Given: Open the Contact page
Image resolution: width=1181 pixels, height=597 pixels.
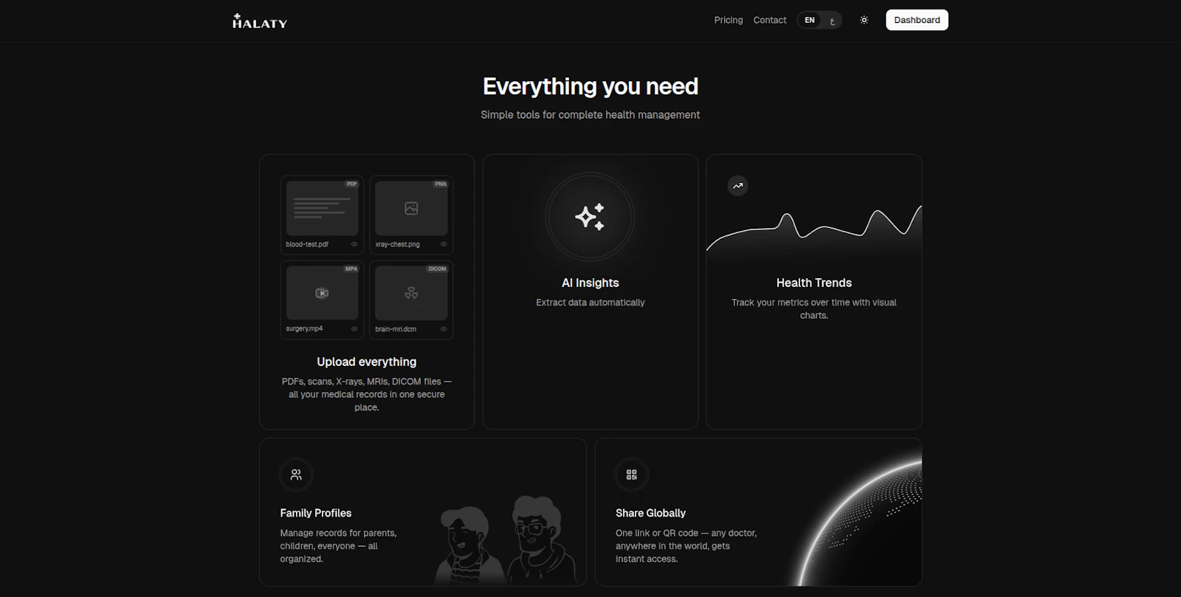Looking at the screenshot, I should tap(770, 20).
